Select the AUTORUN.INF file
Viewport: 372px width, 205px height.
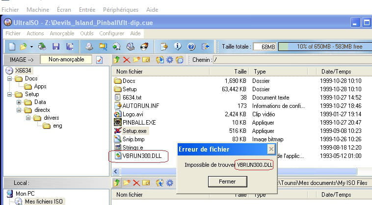coord(141,106)
